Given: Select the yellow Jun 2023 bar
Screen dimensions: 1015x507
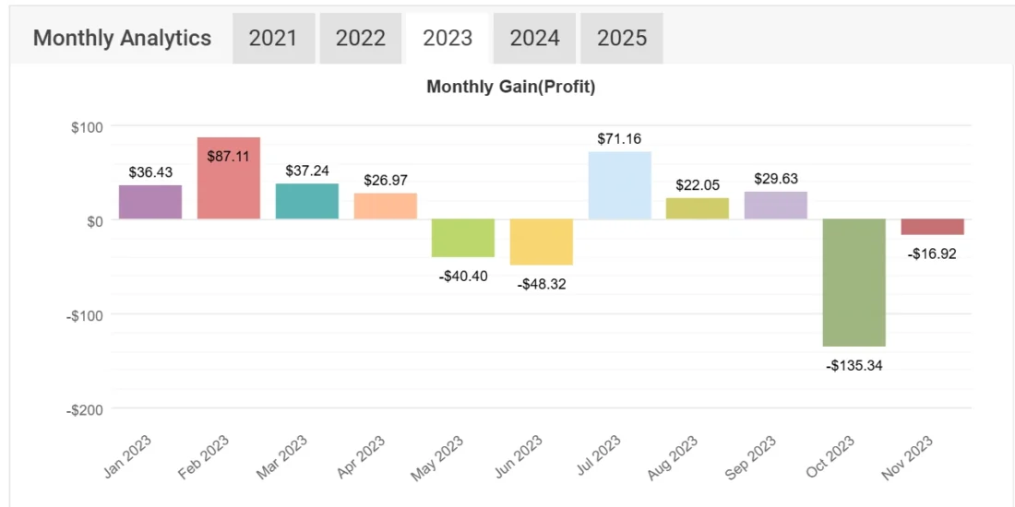Looking at the screenshot, I should pos(542,242).
